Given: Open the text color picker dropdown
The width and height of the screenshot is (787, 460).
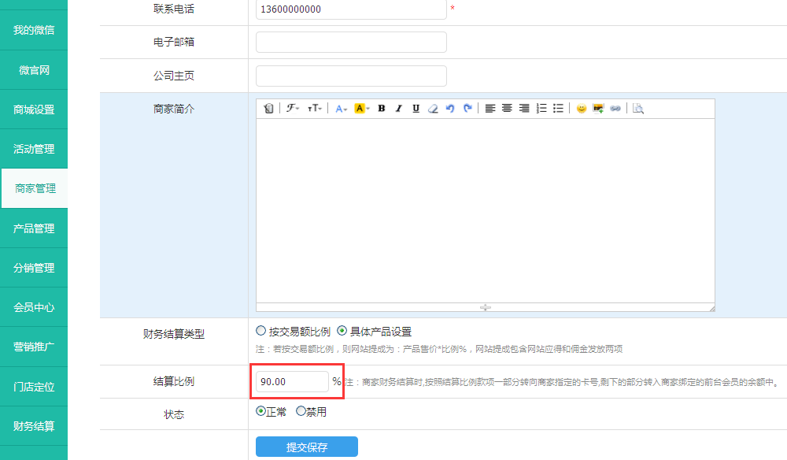Looking at the screenshot, I should point(342,109).
